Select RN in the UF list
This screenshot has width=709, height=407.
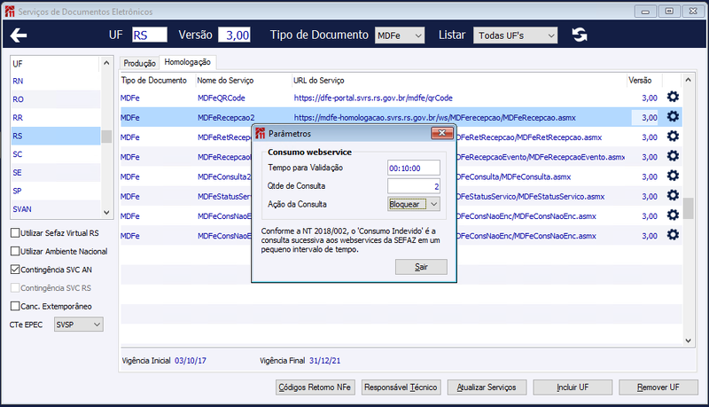[x=56, y=81]
